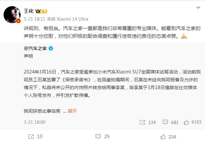
Task: Click the quoted post's repost icon (134)
Action: click(x=142, y=122)
